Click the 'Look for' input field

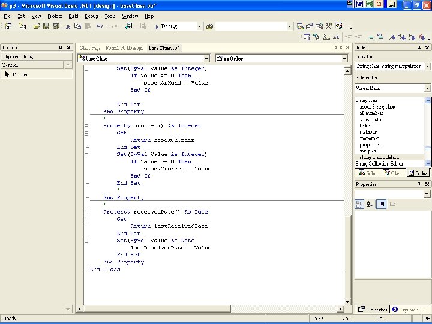389,66
